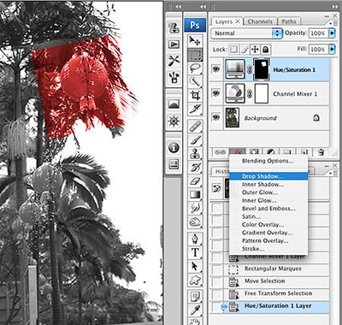This screenshot has width=342, height=325.
Task: Select the History Brush tool
Action: (x=195, y=168)
